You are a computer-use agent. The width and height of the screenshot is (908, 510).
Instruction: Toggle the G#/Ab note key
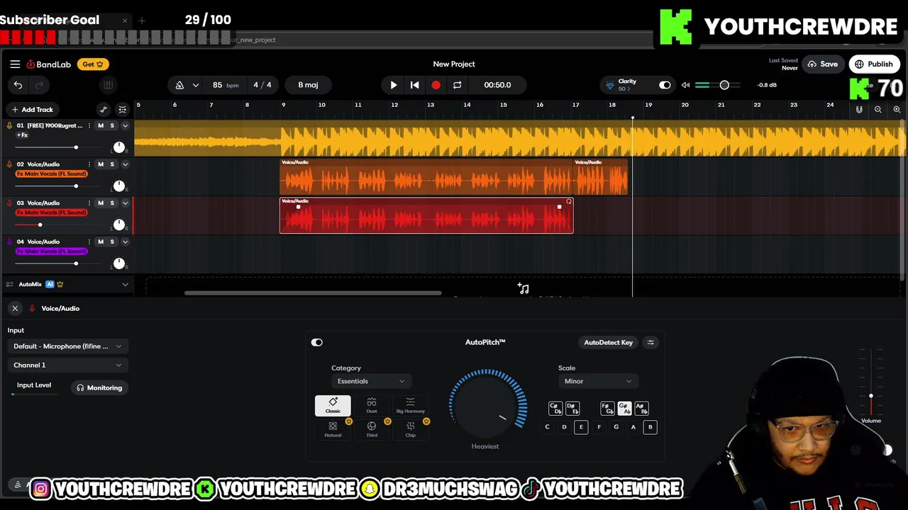pyautogui.click(x=624, y=409)
